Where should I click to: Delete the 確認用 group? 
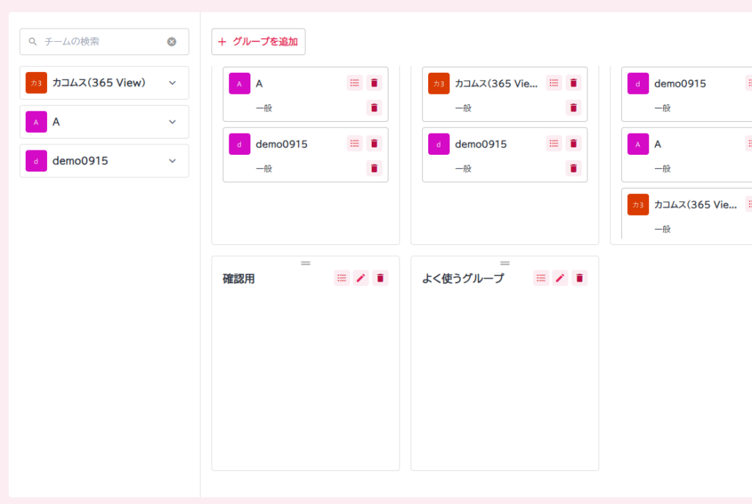(380, 277)
